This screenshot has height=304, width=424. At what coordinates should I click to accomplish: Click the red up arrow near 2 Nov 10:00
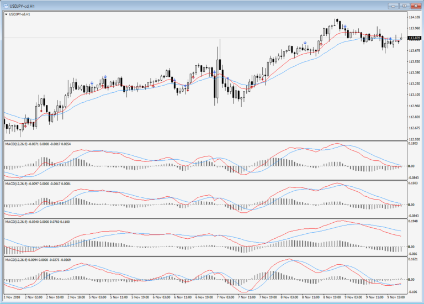click(x=41, y=111)
